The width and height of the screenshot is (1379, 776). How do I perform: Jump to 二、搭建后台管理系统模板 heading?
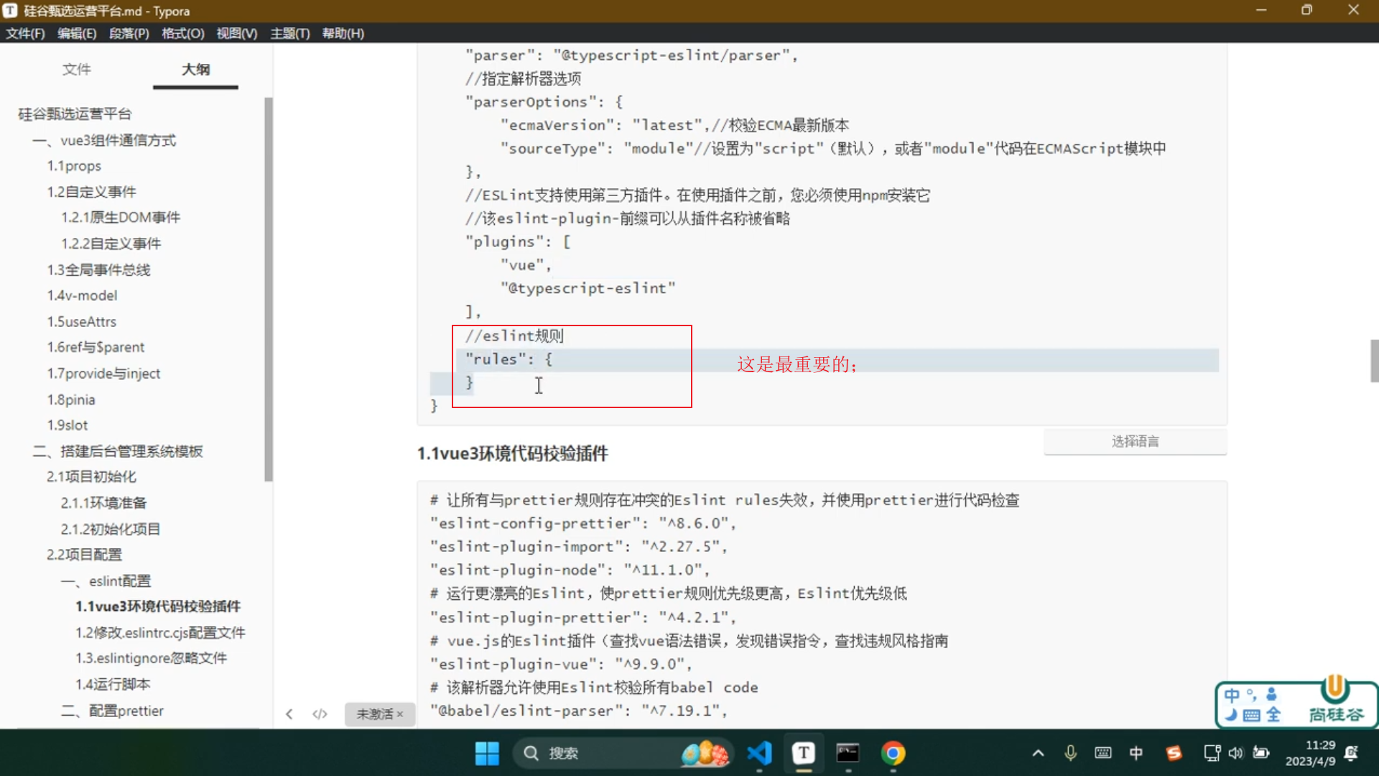point(118,451)
